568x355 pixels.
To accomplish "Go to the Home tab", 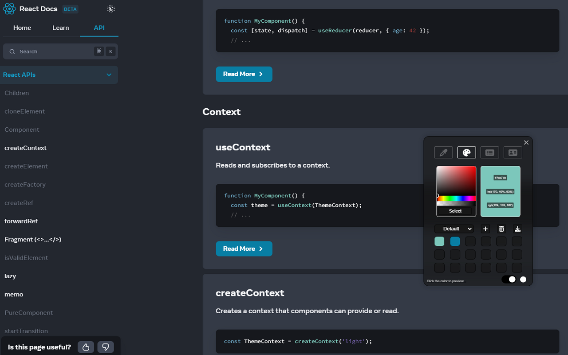I will [x=22, y=28].
